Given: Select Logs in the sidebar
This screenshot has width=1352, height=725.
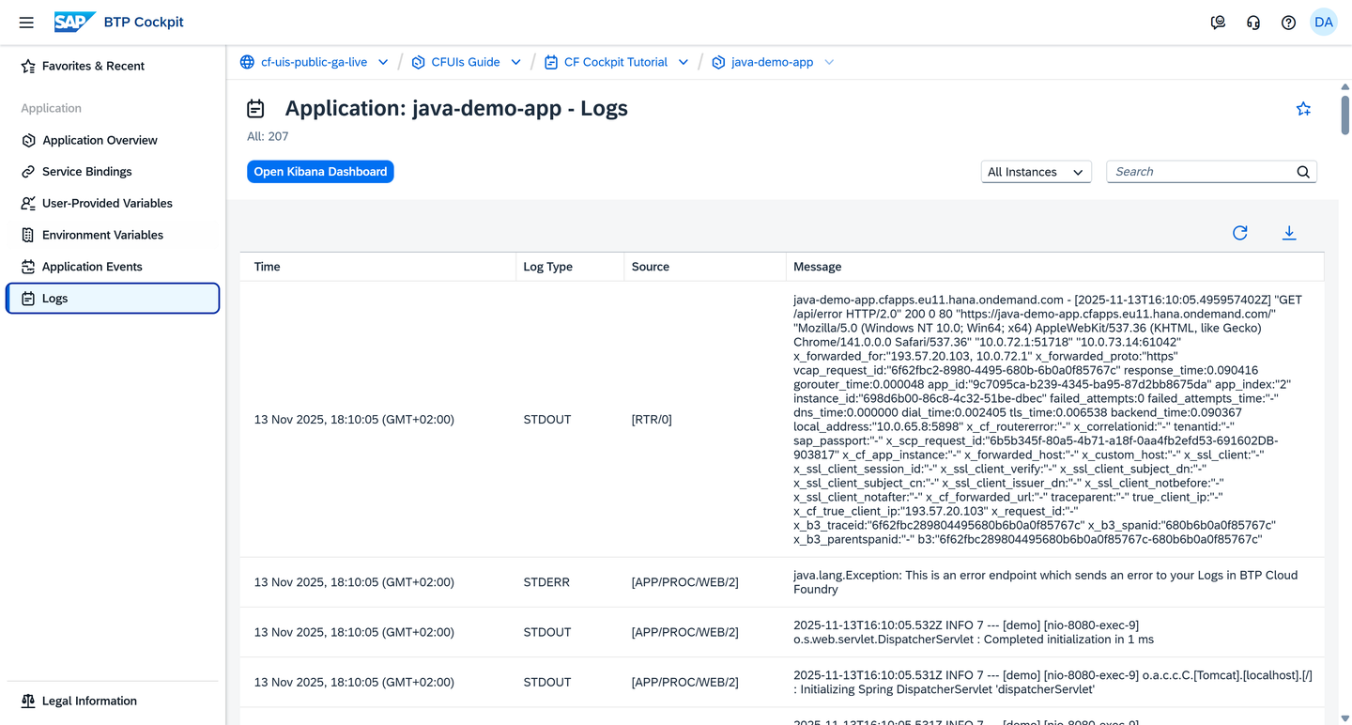Looking at the screenshot, I should point(113,299).
